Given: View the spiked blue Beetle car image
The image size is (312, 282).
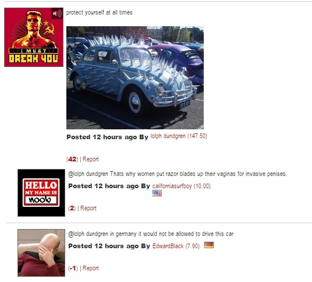Looking at the screenshot, I should 135,77.
